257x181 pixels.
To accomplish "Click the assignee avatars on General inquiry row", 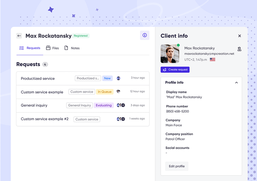I will [x=121, y=105].
